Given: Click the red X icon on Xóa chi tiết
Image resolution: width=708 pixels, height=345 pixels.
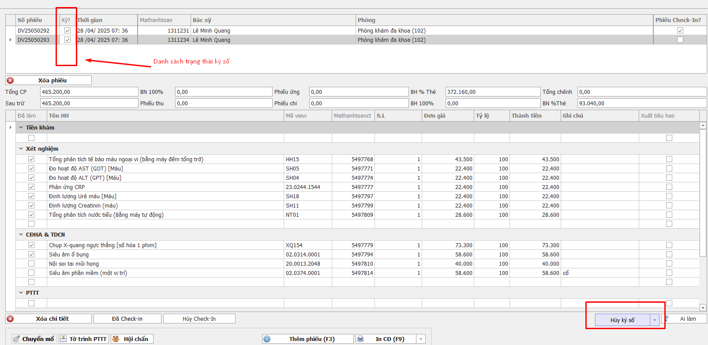Looking at the screenshot, I should click(x=10, y=319).
